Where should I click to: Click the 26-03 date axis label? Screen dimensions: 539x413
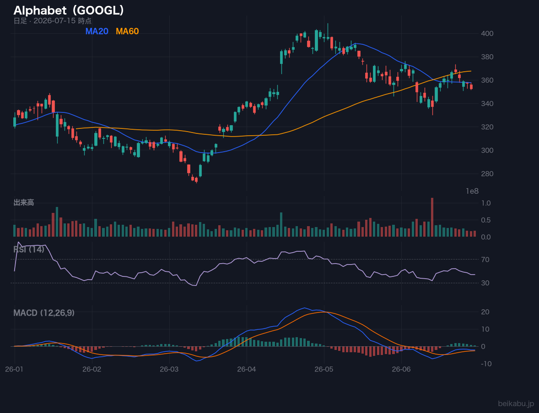(169, 370)
